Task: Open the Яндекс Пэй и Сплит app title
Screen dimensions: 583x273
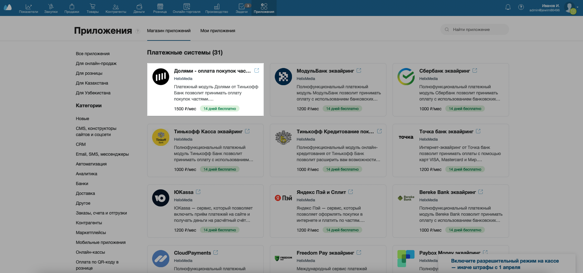Action: [321, 192]
